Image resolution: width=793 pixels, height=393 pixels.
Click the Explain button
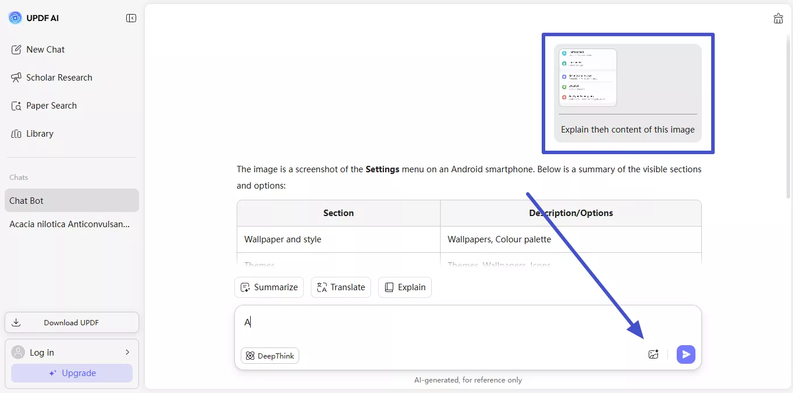pyautogui.click(x=405, y=287)
